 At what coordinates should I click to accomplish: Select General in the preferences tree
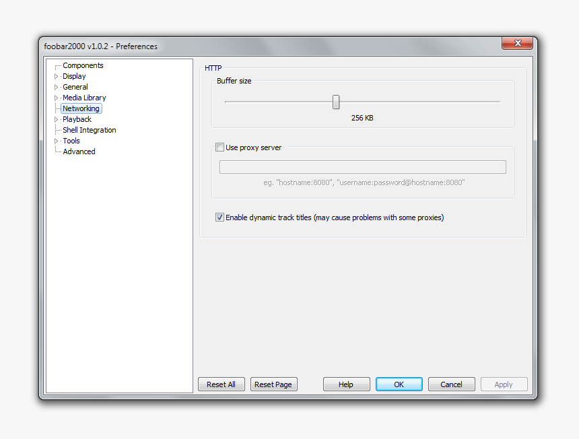coord(75,87)
